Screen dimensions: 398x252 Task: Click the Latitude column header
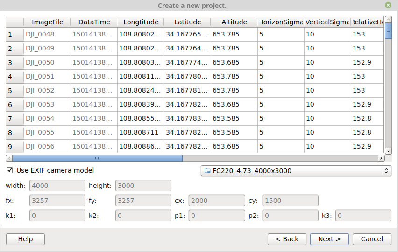187,22
